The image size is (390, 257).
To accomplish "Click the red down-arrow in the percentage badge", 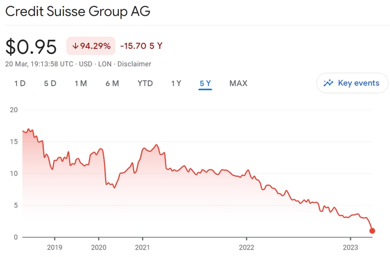I will pyautogui.click(x=75, y=46).
